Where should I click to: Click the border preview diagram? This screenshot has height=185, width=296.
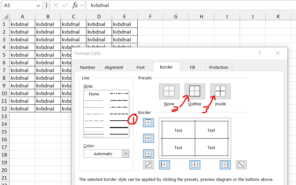195,138
